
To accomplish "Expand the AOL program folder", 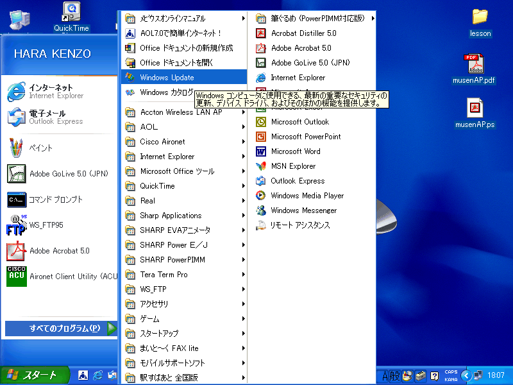I will pyautogui.click(x=184, y=126).
